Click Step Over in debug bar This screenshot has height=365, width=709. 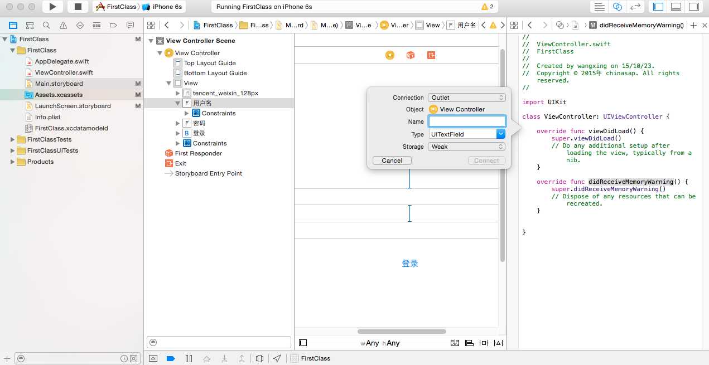[x=206, y=358]
